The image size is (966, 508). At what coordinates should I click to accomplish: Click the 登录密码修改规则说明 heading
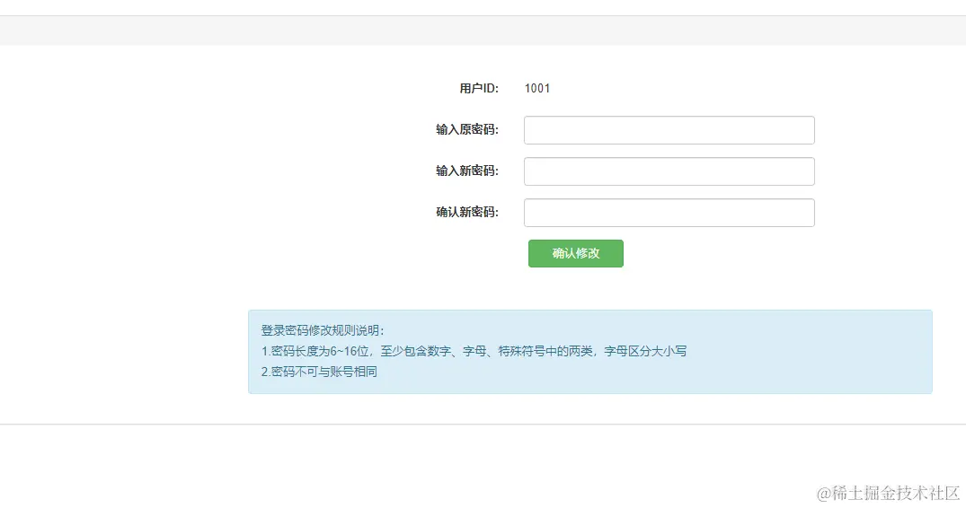click(323, 331)
